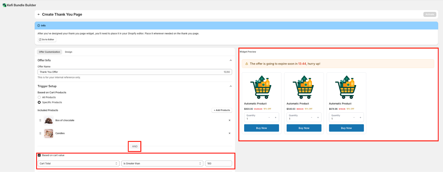443x172 pixels.
Task: Switch to the Design tab
Action: point(68,52)
